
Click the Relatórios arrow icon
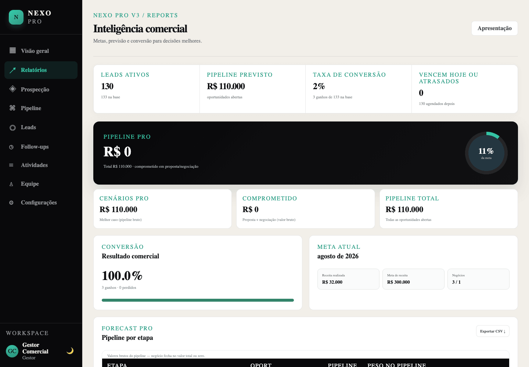[12, 70]
